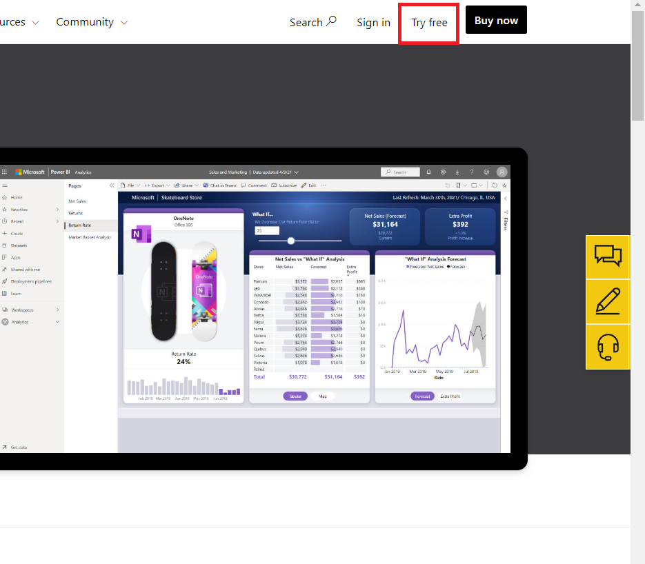
Task: Open the Export dropdown in report toolbar
Action: tap(157, 185)
